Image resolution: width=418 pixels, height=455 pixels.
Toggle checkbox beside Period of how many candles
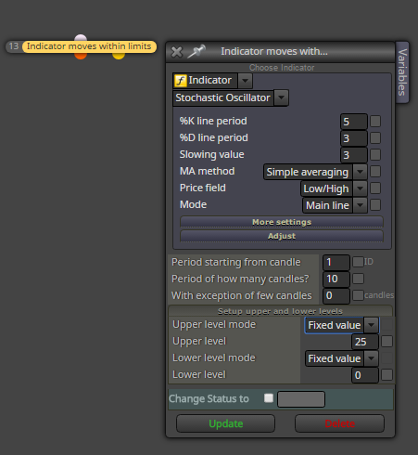(x=358, y=279)
